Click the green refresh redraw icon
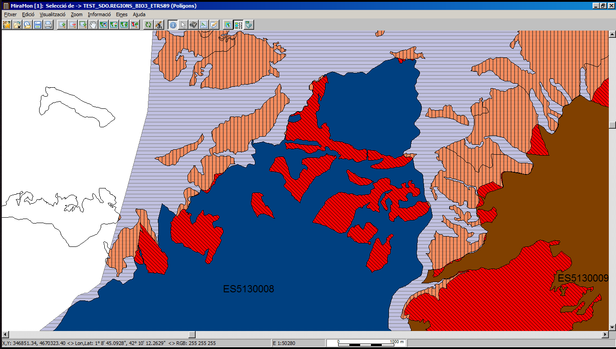616x349 pixels. pos(148,25)
